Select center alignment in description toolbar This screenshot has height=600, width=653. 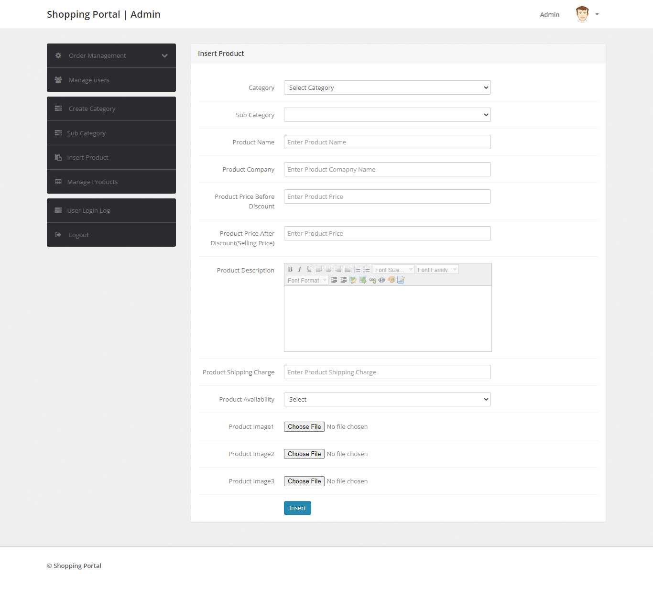(328, 269)
